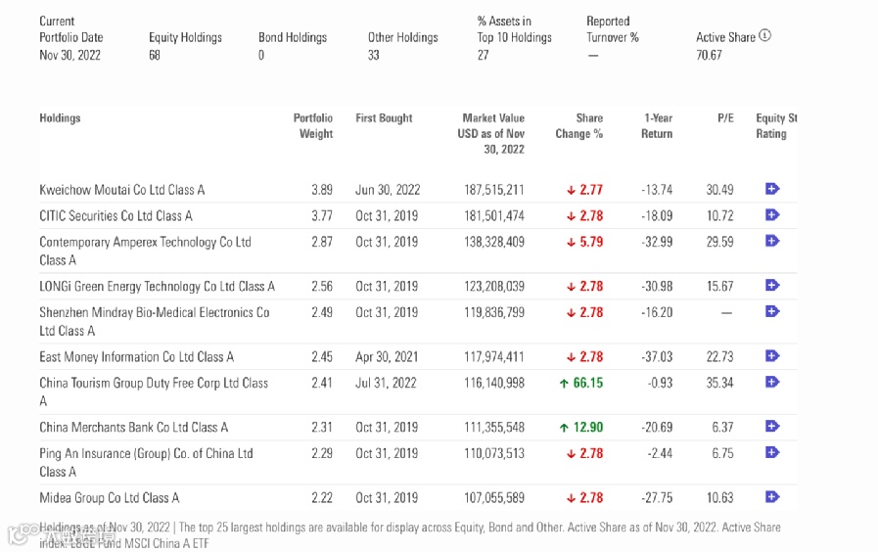The width and height of the screenshot is (878, 552).
Task: Sort by First Bought column header
Action: (x=384, y=118)
